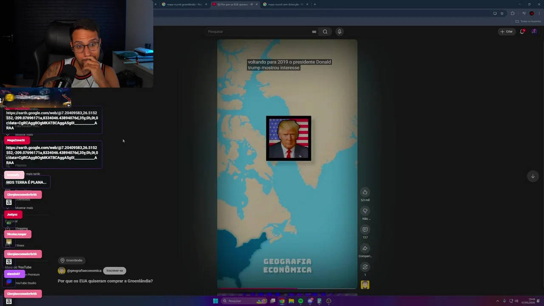Open Chrome from the taskbar
Image resolution: width=544 pixels, height=306 pixels.
(x=282, y=301)
